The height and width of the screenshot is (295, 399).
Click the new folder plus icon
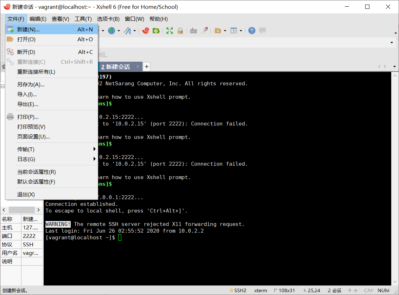click(x=217, y=31)
